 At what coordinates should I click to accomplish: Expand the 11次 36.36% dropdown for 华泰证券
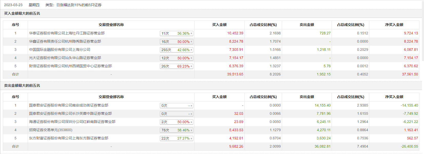tap(176, 33)
